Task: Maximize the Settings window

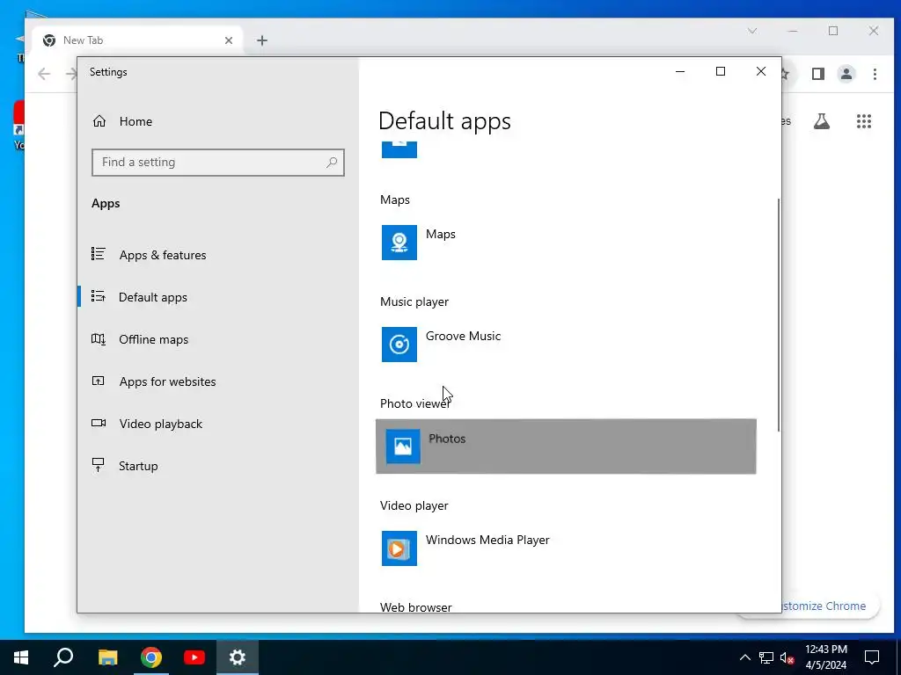Action: pos(721,72)
